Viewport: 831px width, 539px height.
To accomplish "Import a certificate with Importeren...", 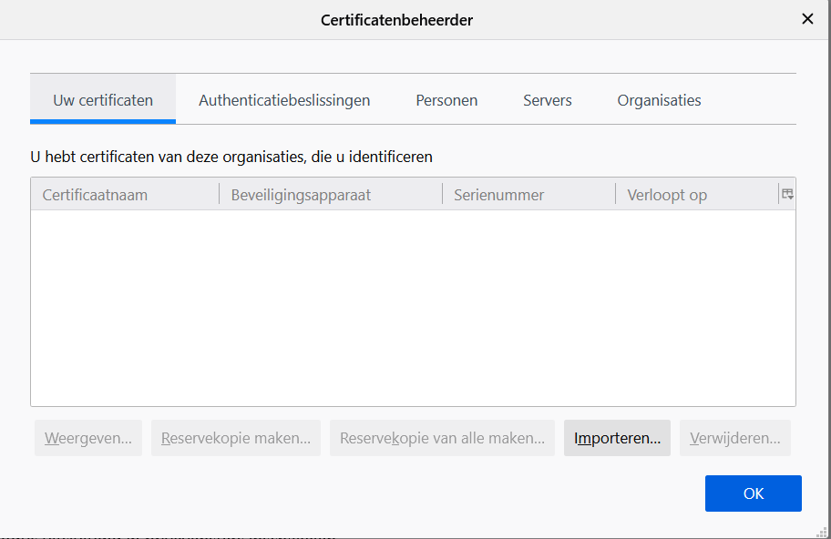I will coord(617,438).
